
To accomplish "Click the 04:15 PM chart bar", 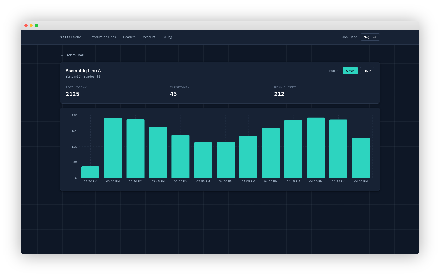I will point(293,149).
